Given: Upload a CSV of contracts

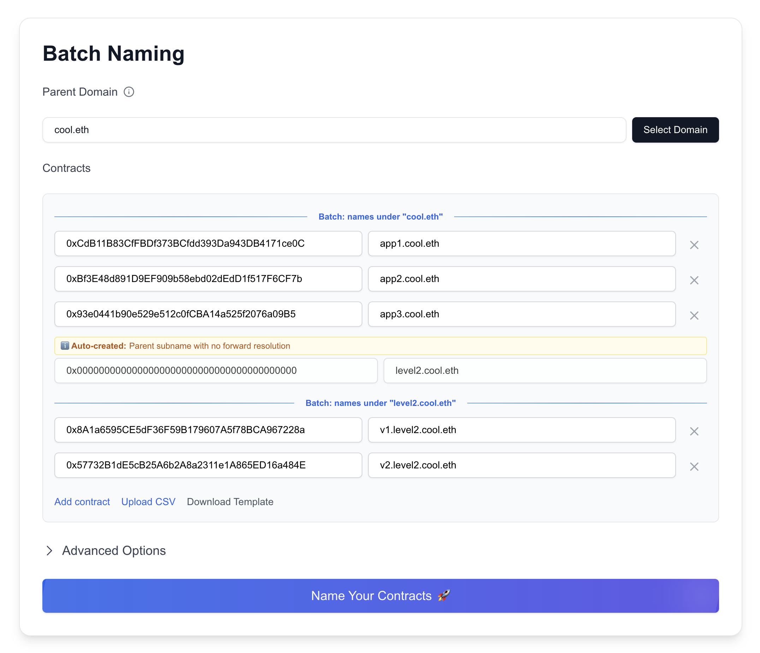Looking at the screenshot, I should 148,502.
